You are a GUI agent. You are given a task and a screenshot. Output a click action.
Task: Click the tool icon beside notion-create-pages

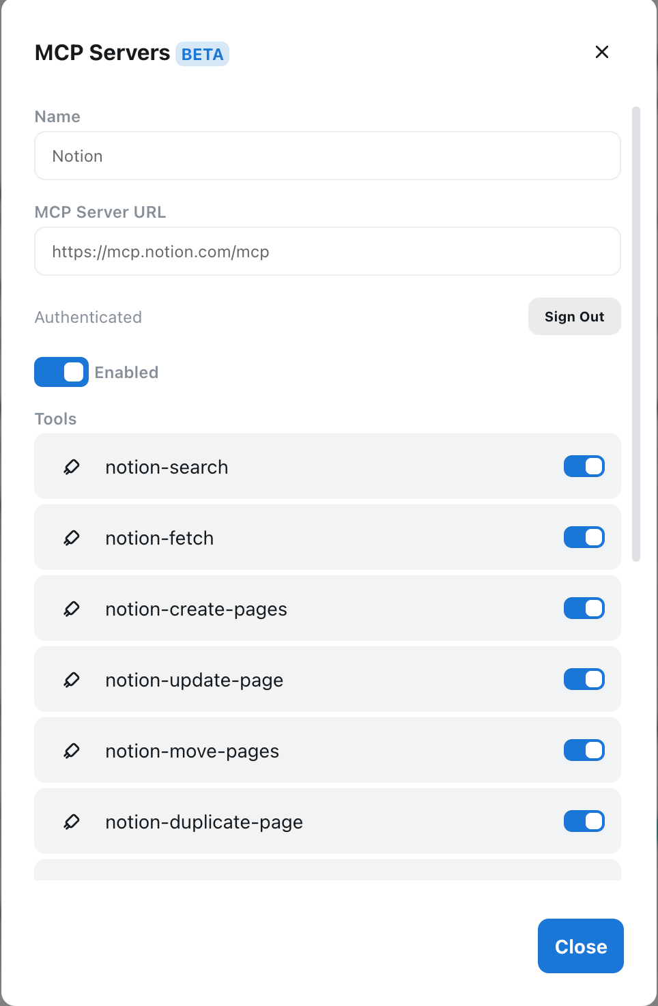coord(72,609)
